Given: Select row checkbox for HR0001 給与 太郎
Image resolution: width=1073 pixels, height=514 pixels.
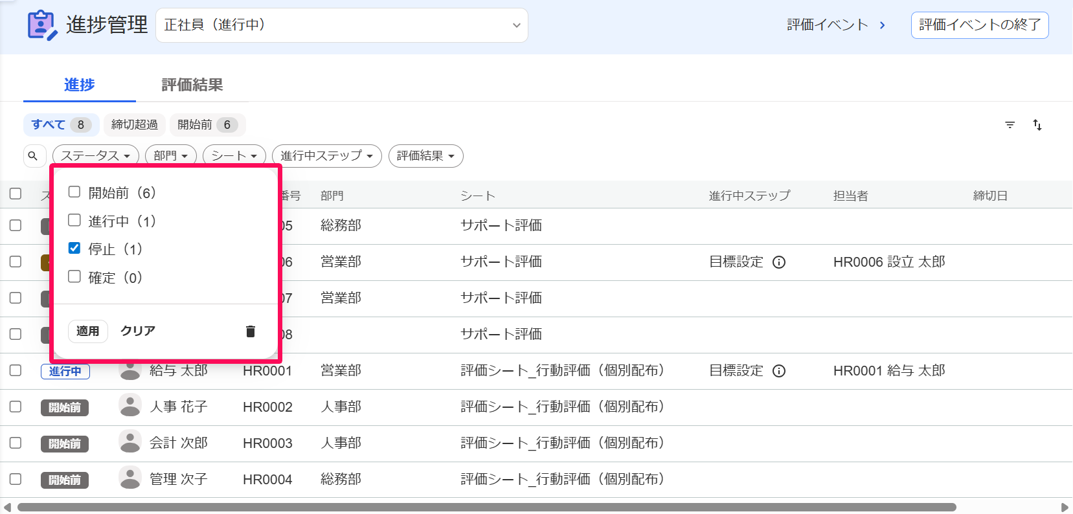Looking at the screenshot, I should [x=16, y=370].
